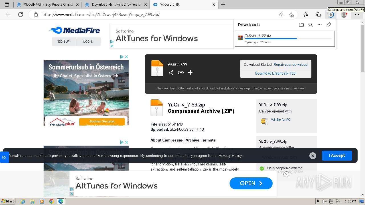This screenshot has height=205, width=365.
Task: Share the YuQu v_7.99 file
Action: pos(171,73)
